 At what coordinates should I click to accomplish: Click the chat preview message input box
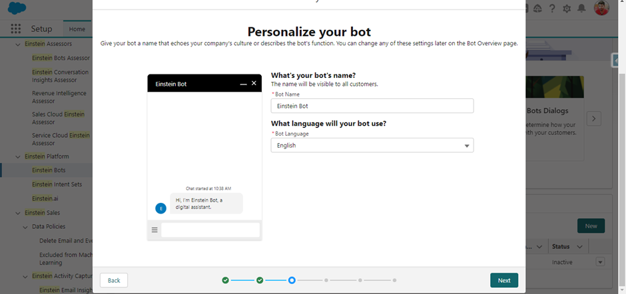coord(210,230)
